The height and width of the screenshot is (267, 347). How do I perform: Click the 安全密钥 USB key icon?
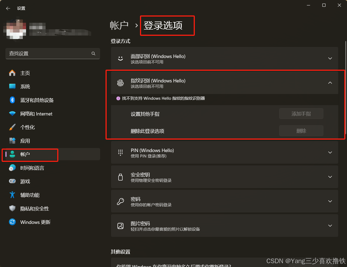pos(120,177)
